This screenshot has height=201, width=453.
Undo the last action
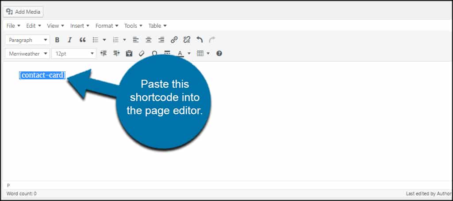pyautogui.click(x=200, y=40)
